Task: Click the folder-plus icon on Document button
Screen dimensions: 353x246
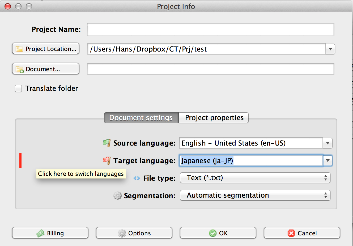Action: (19, 69)
